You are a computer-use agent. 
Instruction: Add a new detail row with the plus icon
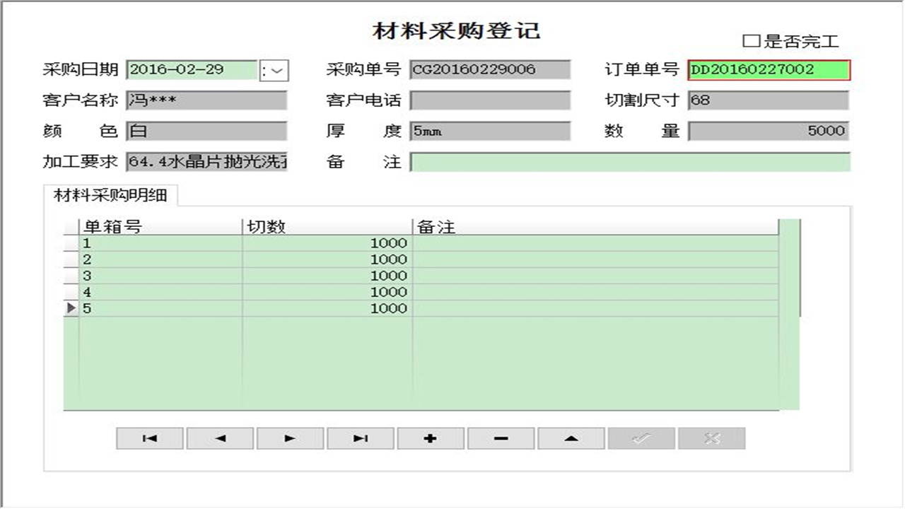(430, 438)
